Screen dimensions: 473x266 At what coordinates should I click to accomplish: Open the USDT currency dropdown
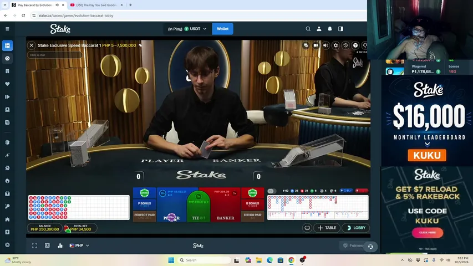pos(187,29)
